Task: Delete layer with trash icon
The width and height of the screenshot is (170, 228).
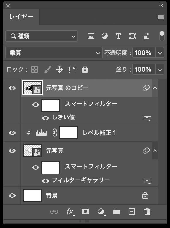Action: (147, 212)
